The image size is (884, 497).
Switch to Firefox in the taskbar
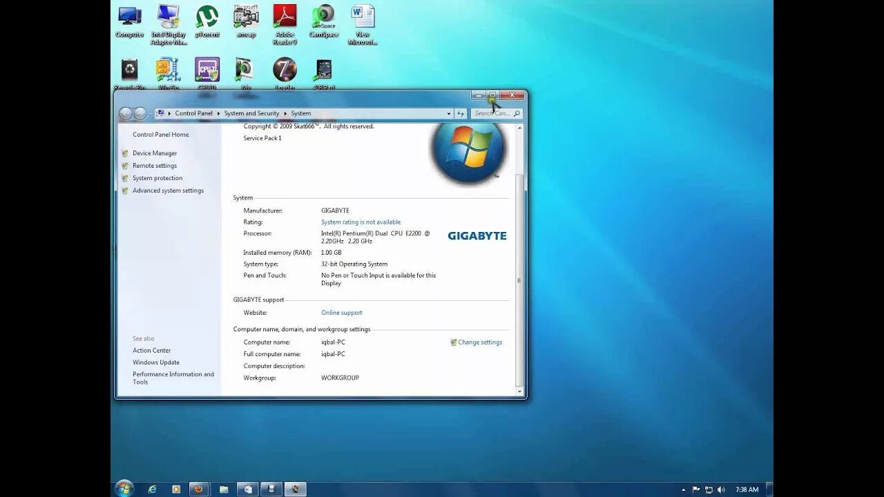tap(199, 489)
